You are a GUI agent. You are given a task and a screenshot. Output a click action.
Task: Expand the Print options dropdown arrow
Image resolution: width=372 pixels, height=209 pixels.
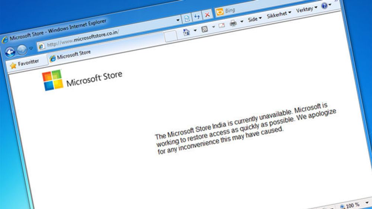click(x=242, y=22)
